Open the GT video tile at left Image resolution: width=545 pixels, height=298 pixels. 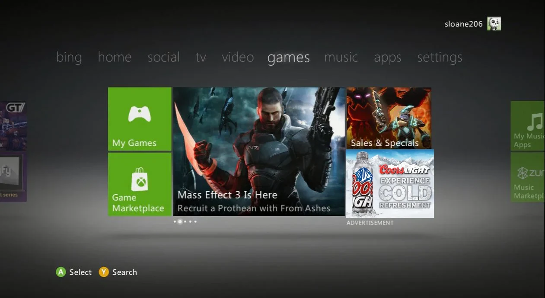coord(13,126)
